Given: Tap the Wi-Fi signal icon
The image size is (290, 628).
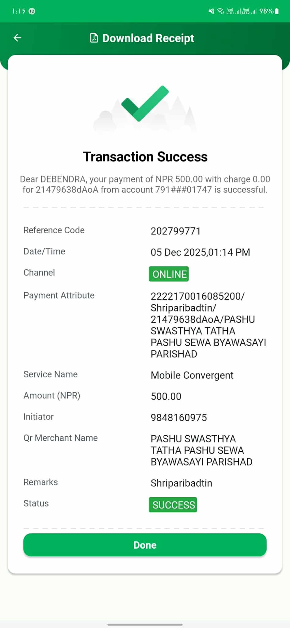Looking at the screenshot, I should tap(221, 11).
